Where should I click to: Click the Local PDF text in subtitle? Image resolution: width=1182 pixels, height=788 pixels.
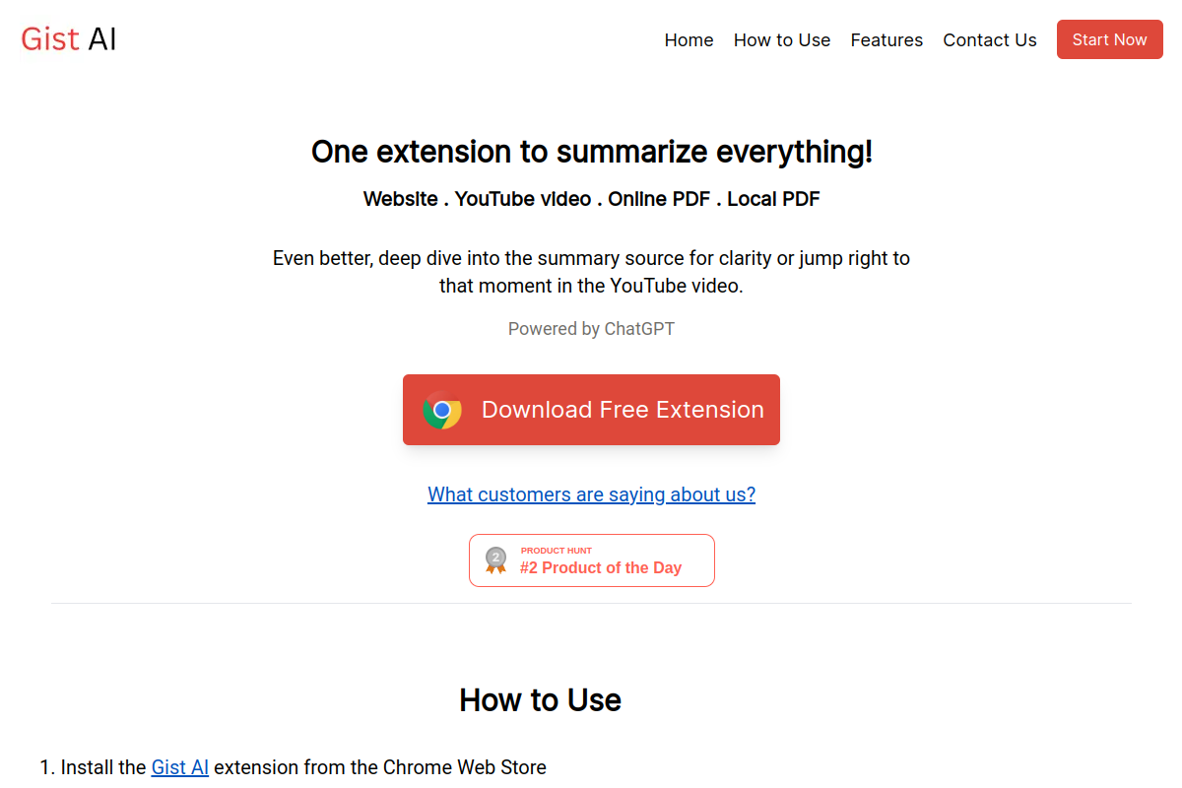pyautogui.click(x=773, y=199)
